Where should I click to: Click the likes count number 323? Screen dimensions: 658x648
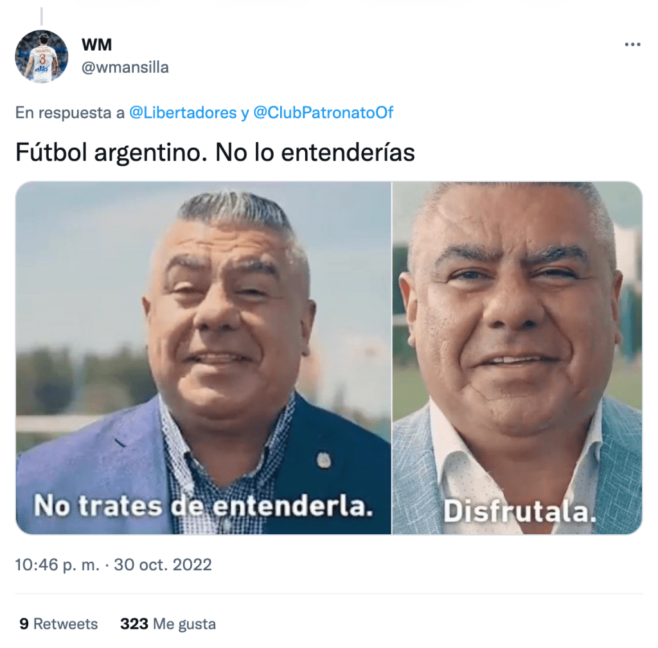tap(134, 624)
